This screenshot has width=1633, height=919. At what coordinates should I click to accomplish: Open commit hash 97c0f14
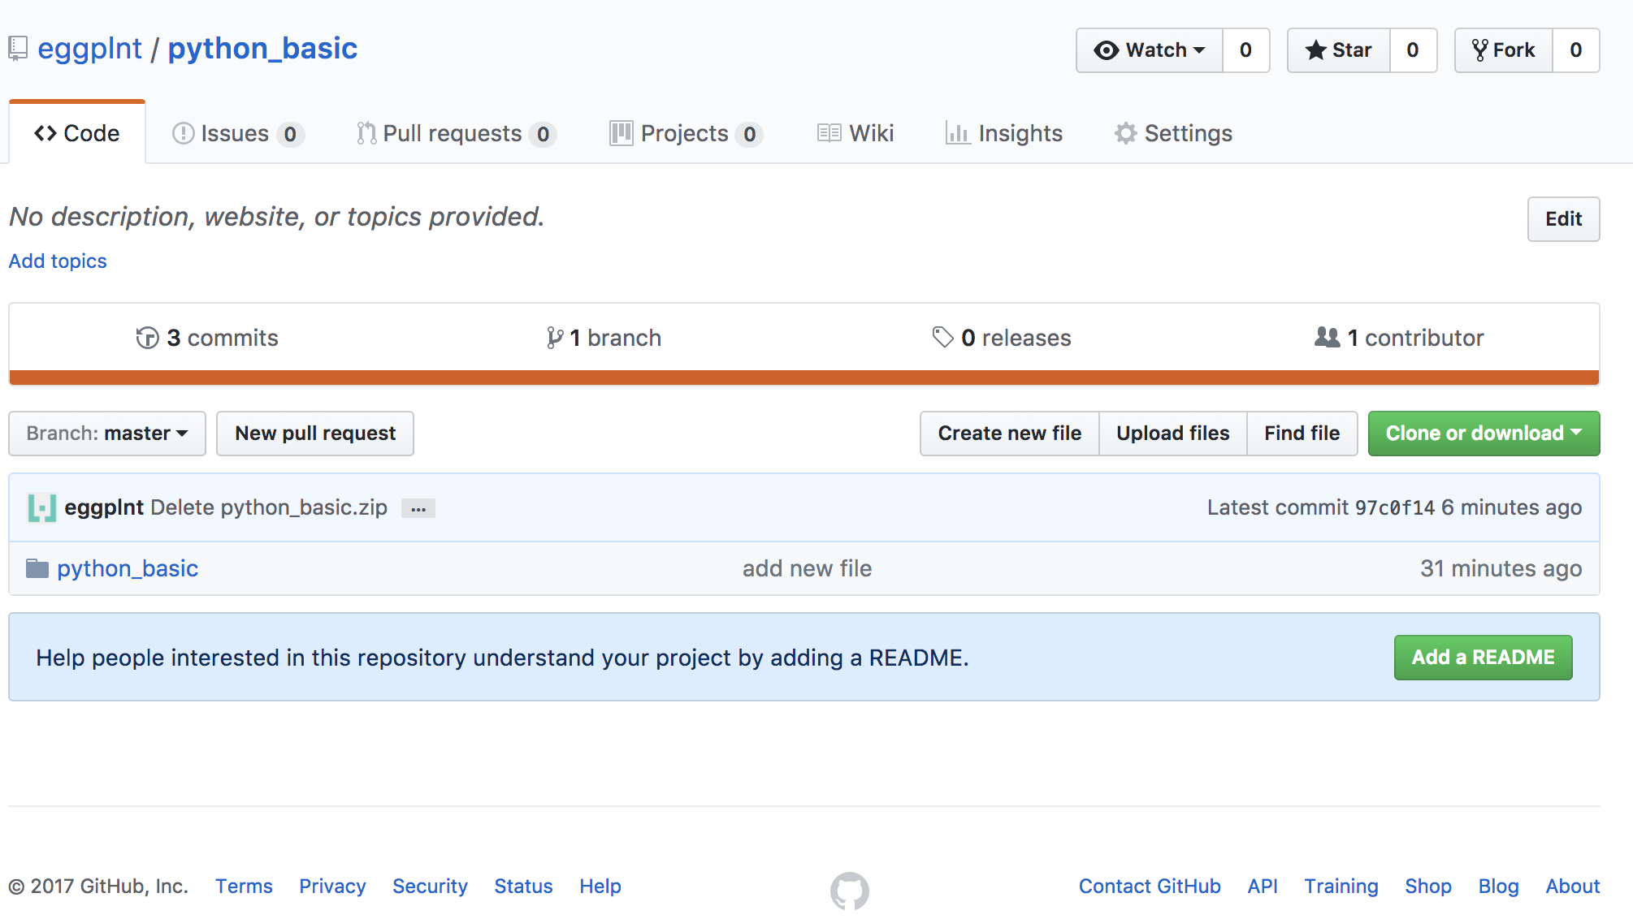point(1395,508)
